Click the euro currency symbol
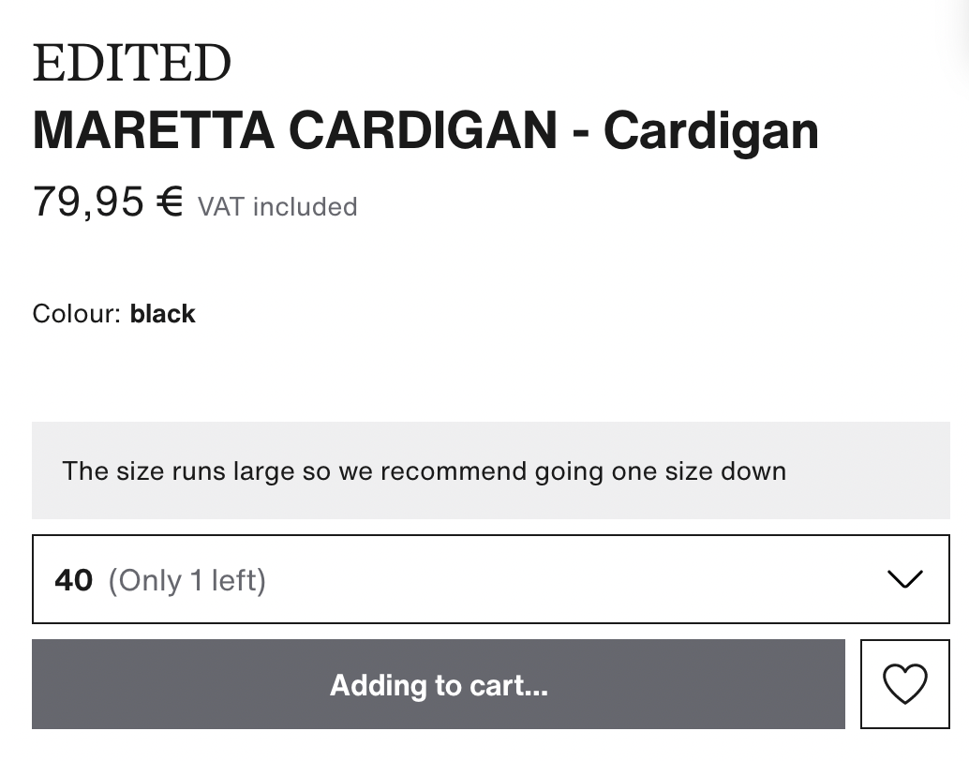The width and height of the screenshot is (969, 761). [170, 201]
